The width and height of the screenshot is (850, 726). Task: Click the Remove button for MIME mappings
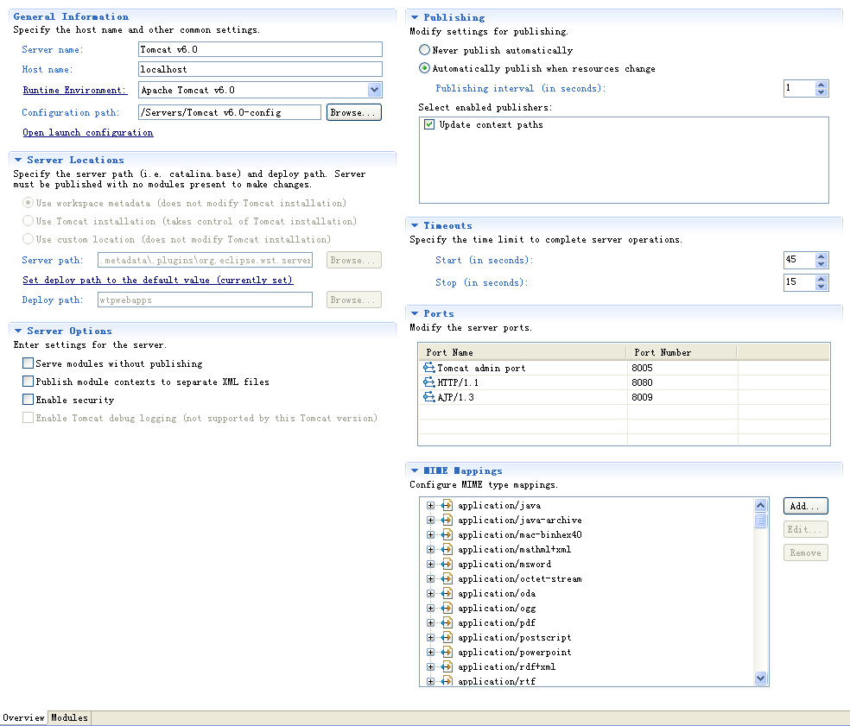click(806, 552)
